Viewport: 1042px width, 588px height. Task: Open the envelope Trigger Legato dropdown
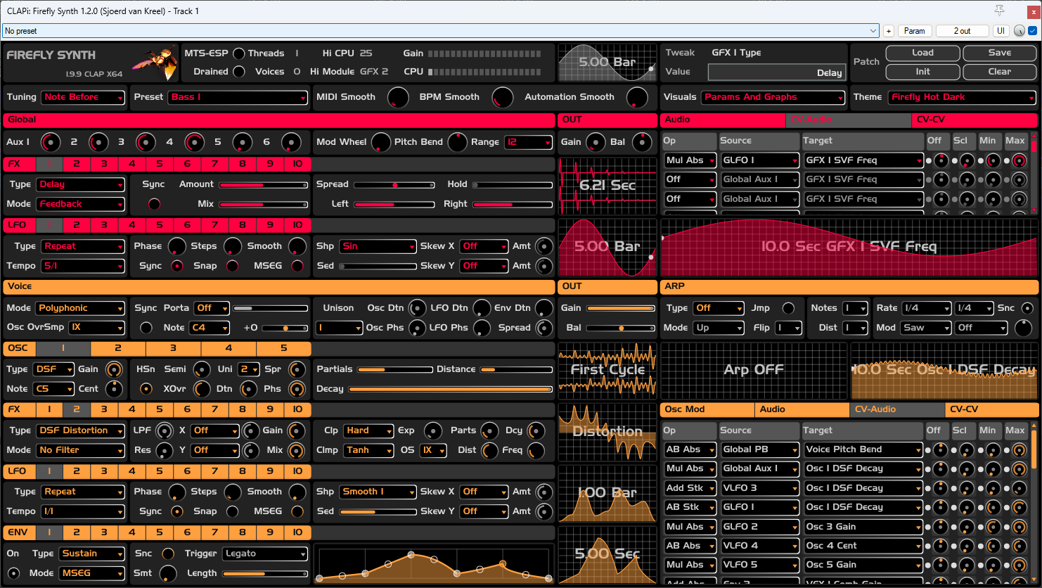[265, 554]
